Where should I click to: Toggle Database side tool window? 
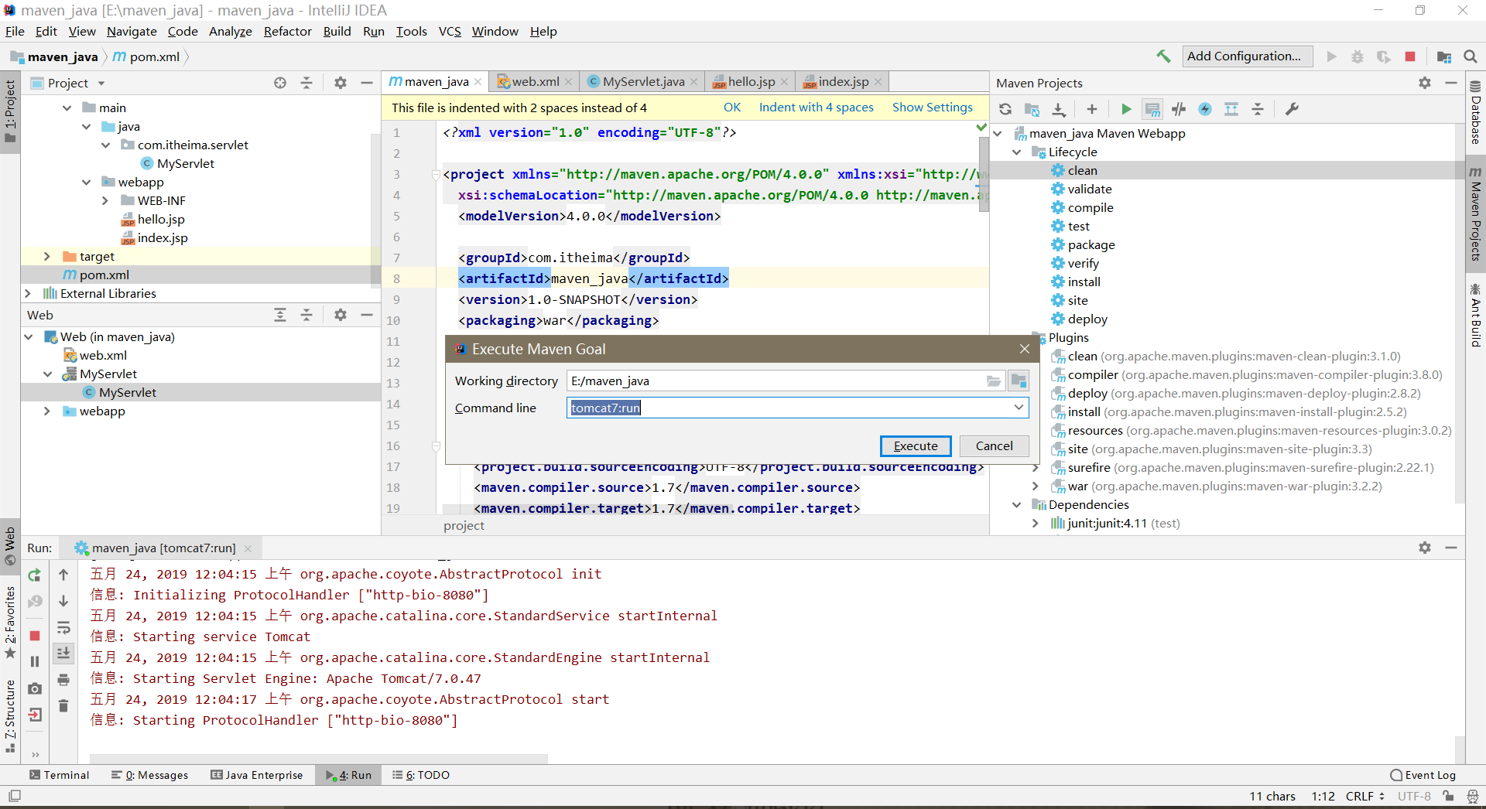[x=1475, y=113]
